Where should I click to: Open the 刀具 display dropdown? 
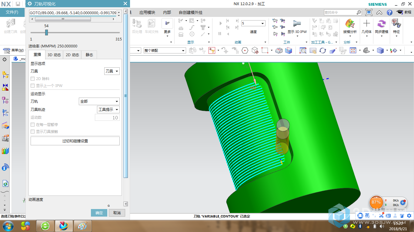tap(112, 71)
